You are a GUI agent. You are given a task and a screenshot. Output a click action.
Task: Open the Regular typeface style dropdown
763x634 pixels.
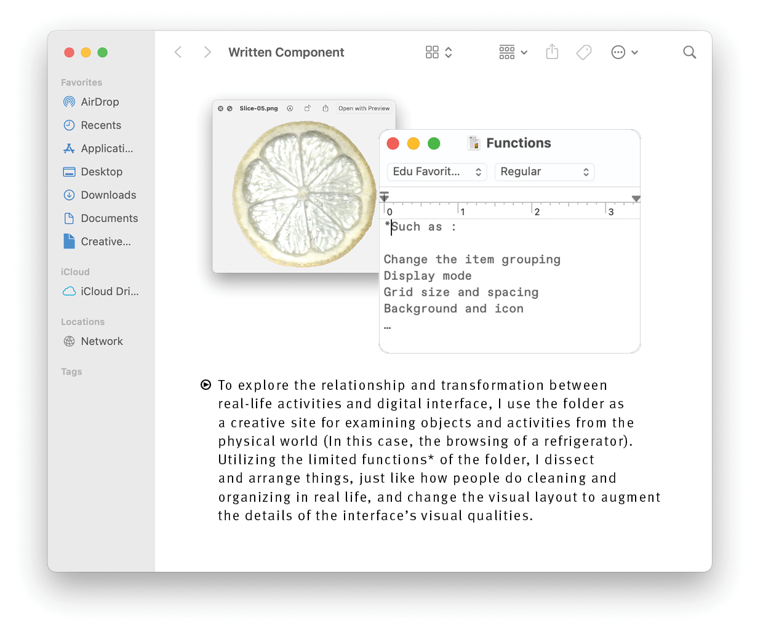click(x=545, y=172)
